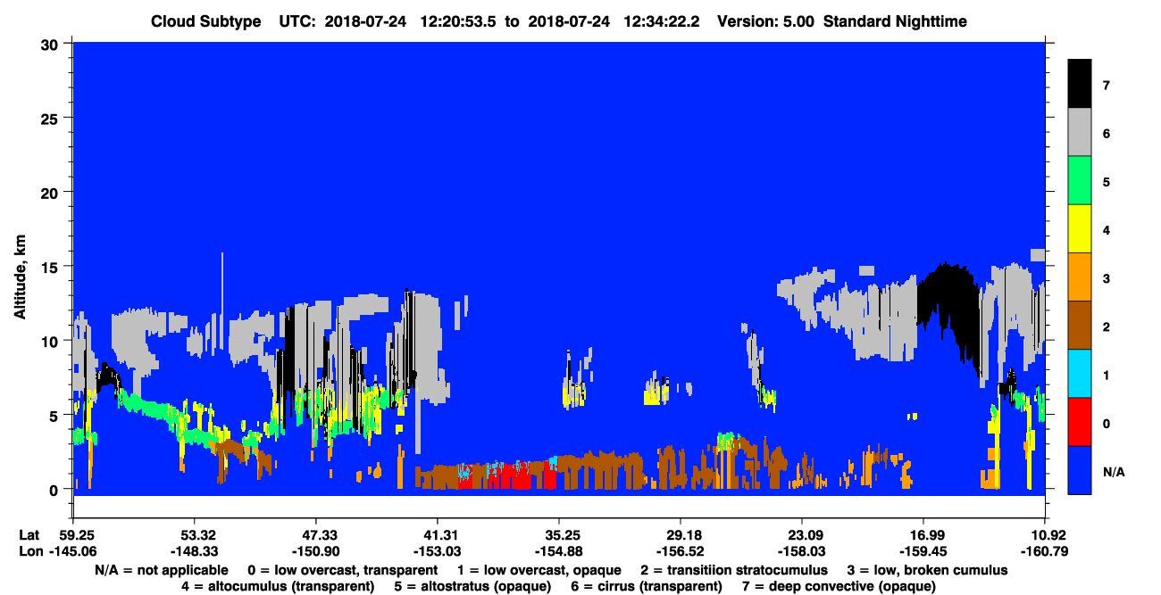Click the 'Altitude, km' axis label

click(20, 276)
